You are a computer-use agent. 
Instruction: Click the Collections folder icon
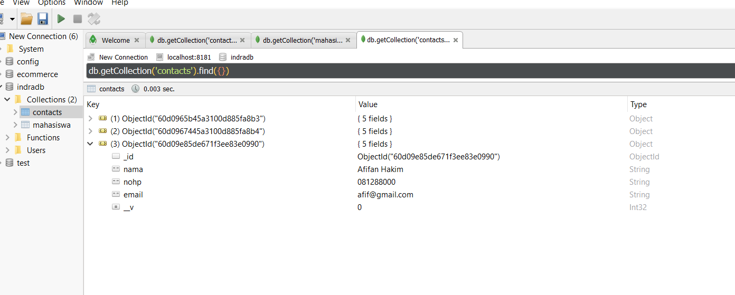tap(18, 100)
